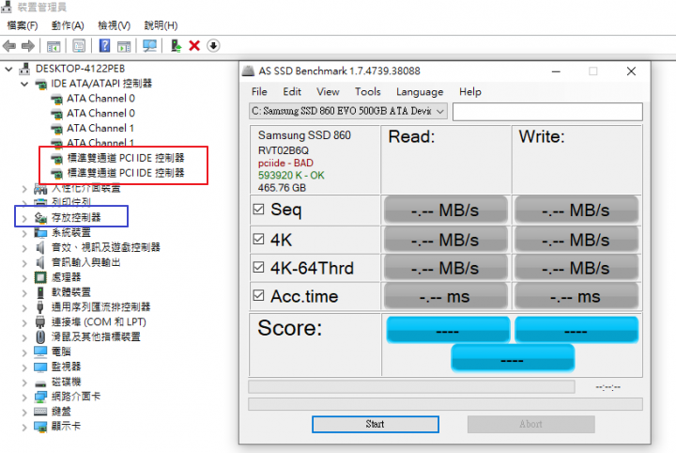Click the blue Help question mark toolbar icon

[x=105, y=46]
